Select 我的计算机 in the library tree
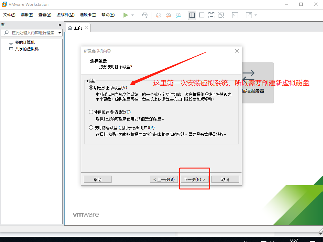Screen dimensions: 323x242 pos(25,43)
